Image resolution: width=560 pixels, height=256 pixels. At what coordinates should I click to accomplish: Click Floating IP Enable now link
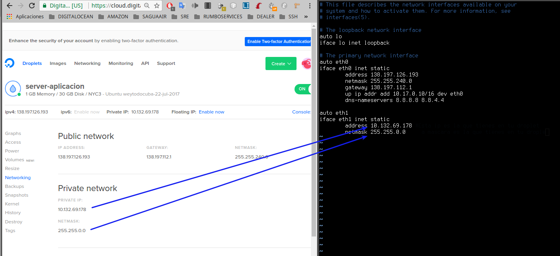click(211, 112)
